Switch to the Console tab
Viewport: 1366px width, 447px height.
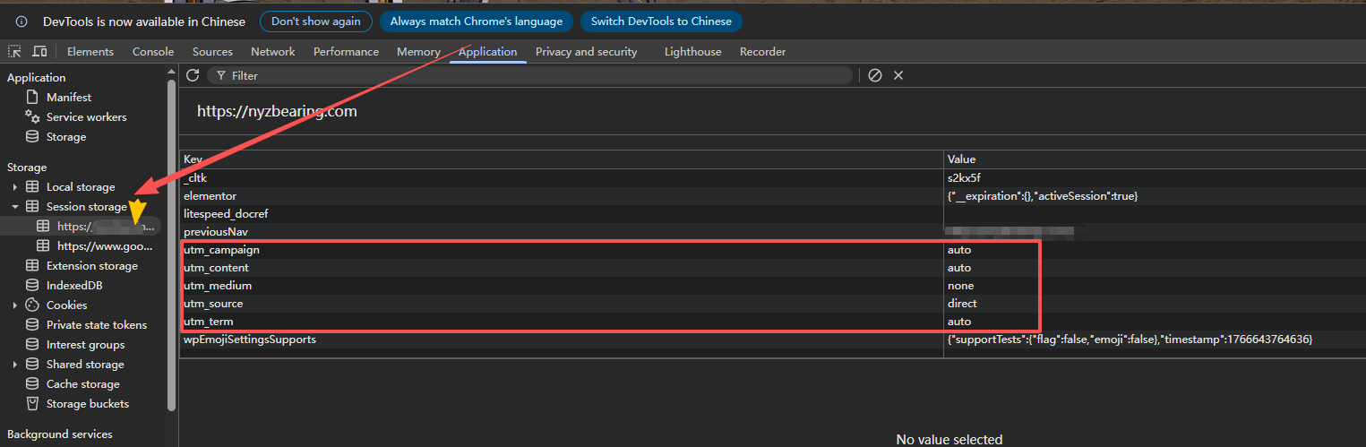point(153,52)
